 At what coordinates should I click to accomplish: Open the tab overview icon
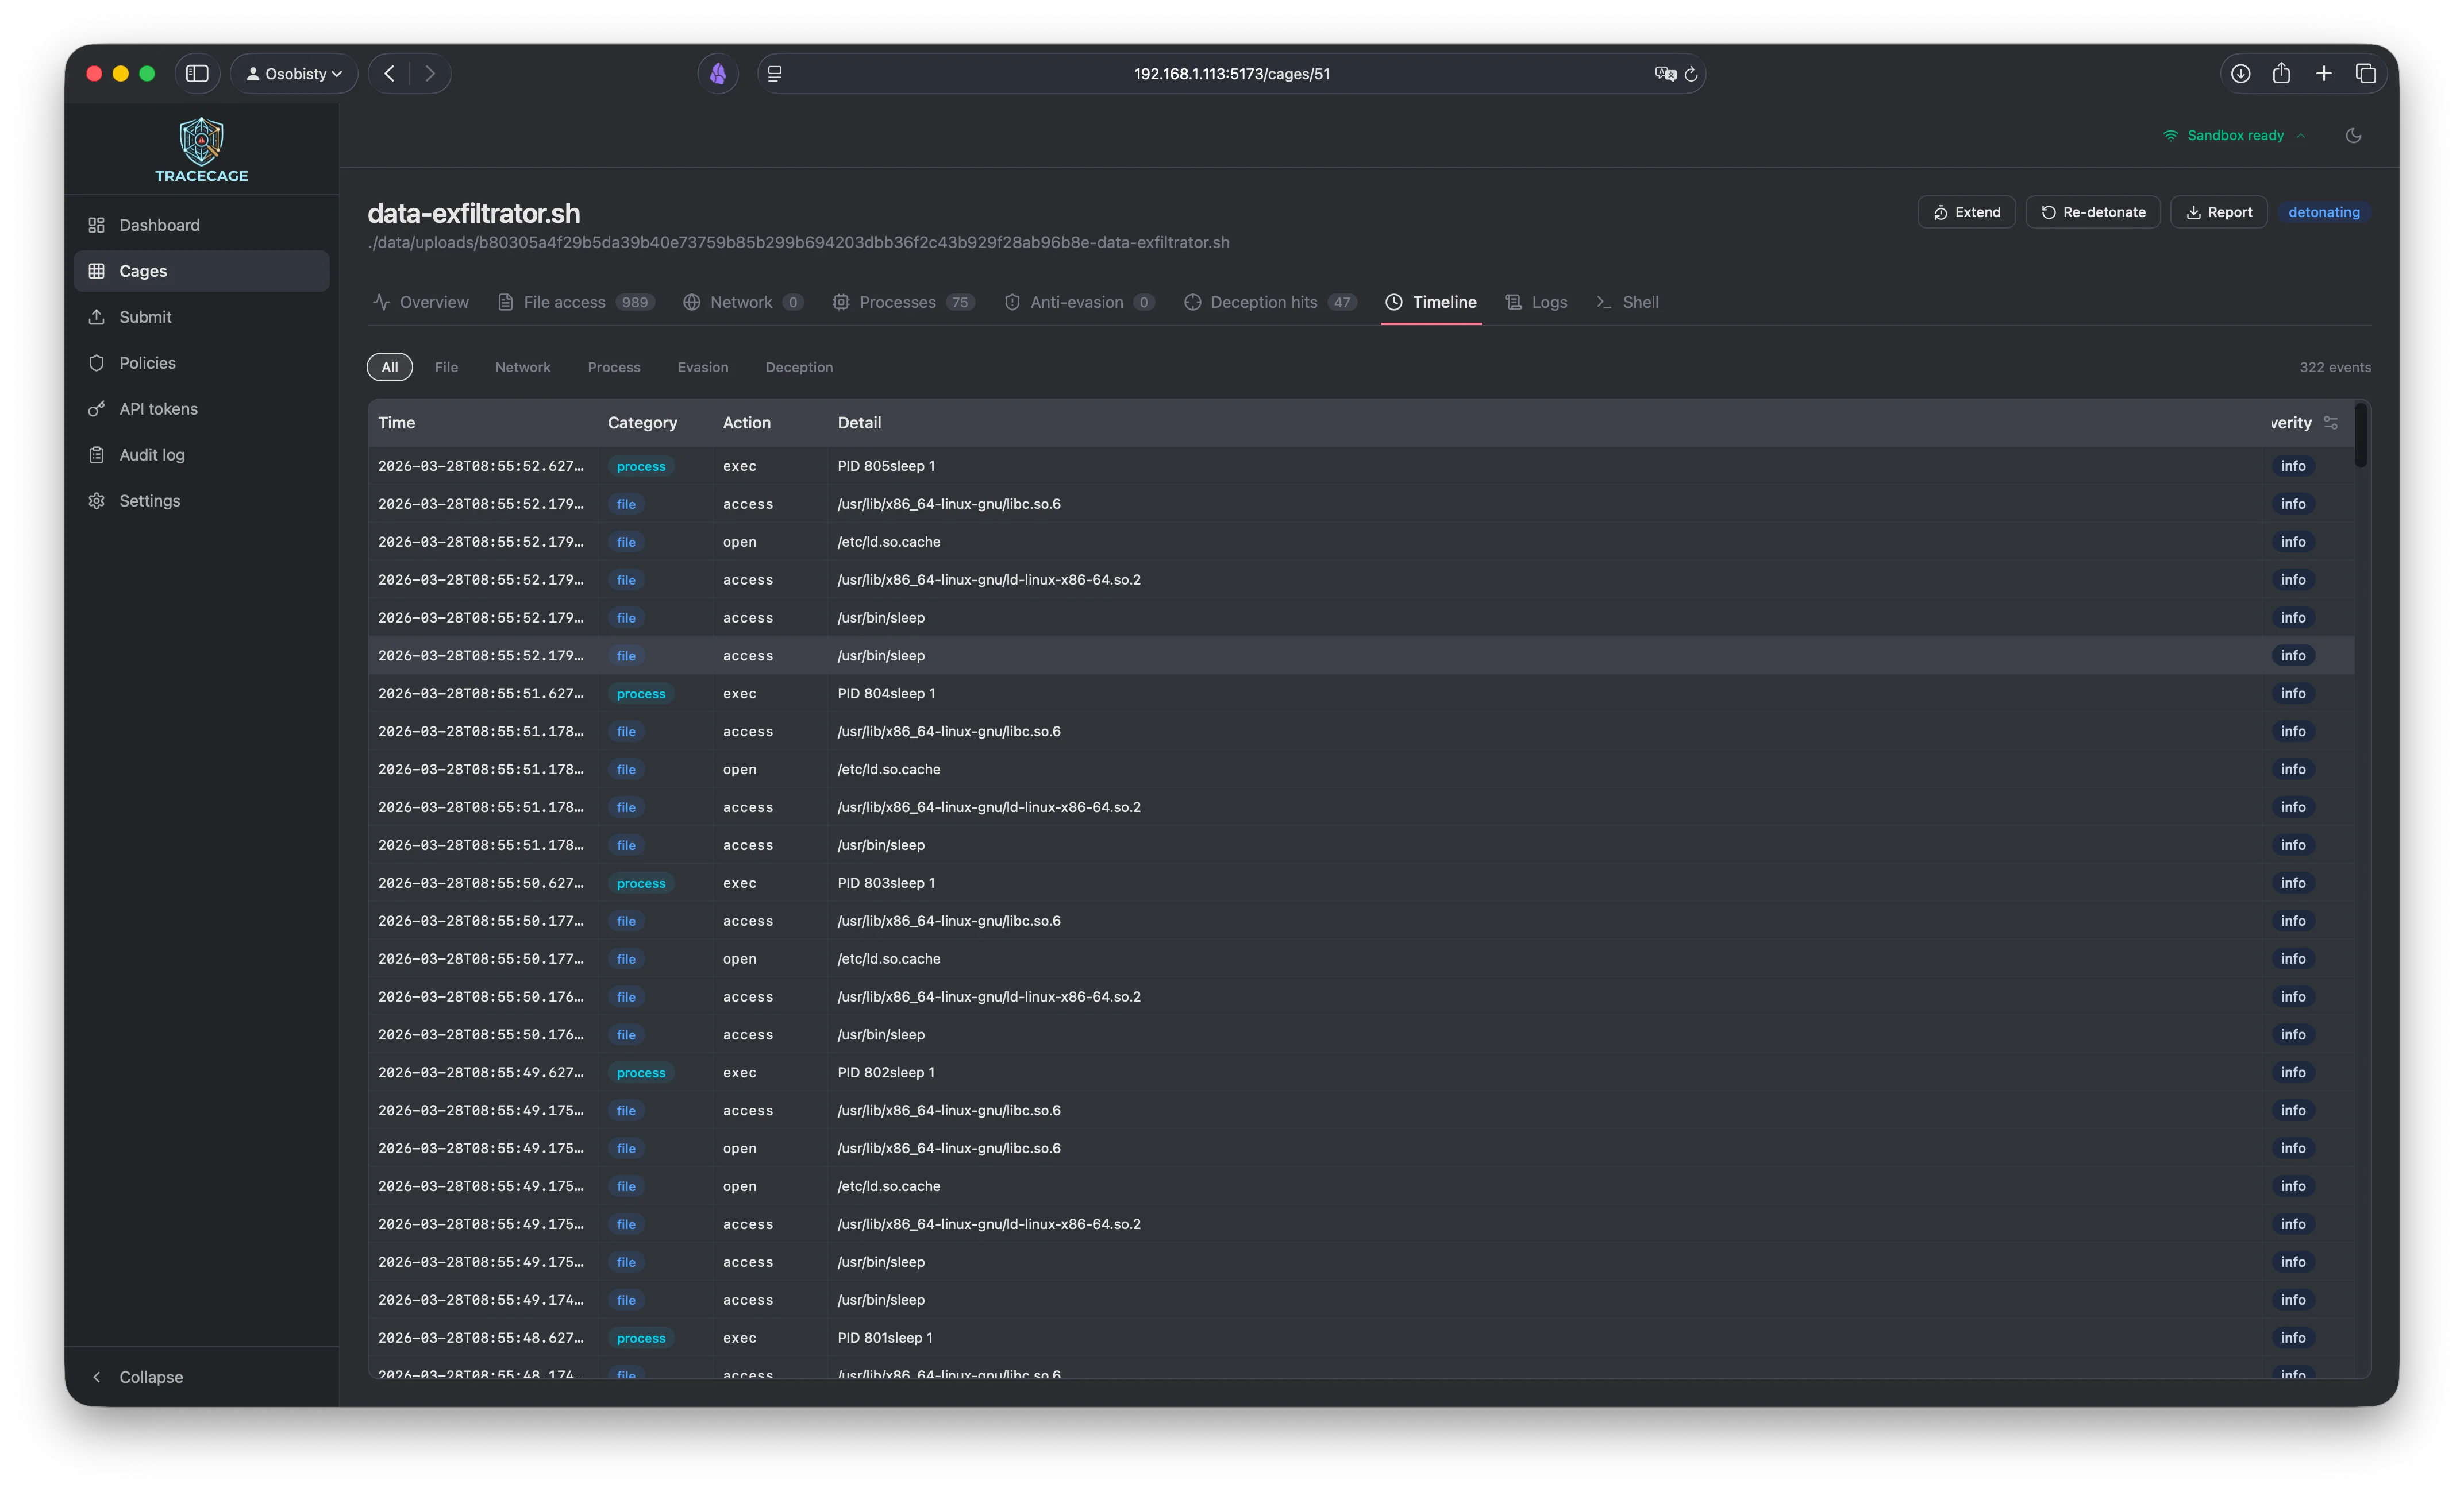coord(2365,74)
